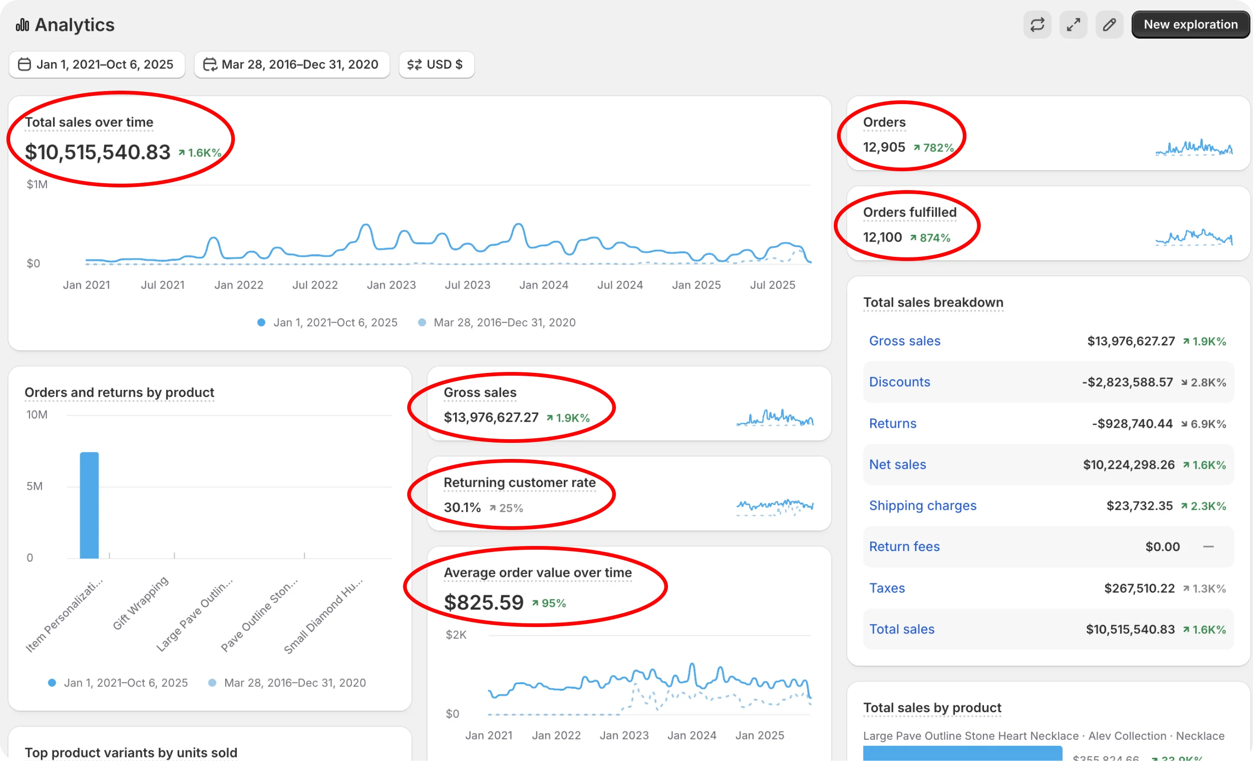
Task: Click the expand fullscreen arrows icon
Action: [x=1073, y=24]
